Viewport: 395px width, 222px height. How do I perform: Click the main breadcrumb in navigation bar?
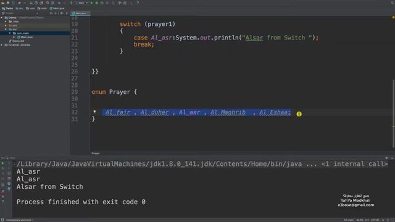point(42,8)
